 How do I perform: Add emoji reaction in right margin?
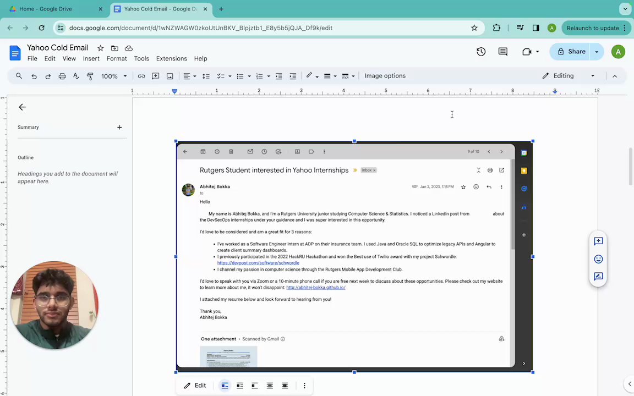coord(598,259)
